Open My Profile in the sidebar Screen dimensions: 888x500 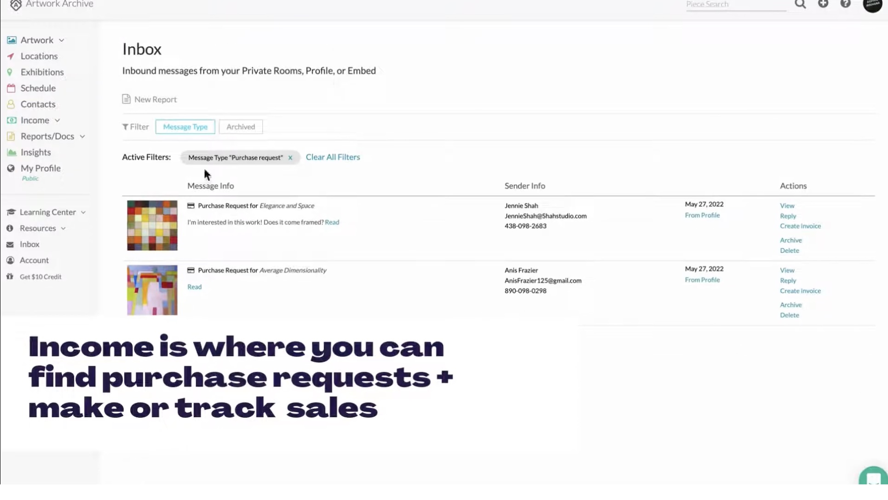coord(40,168)
